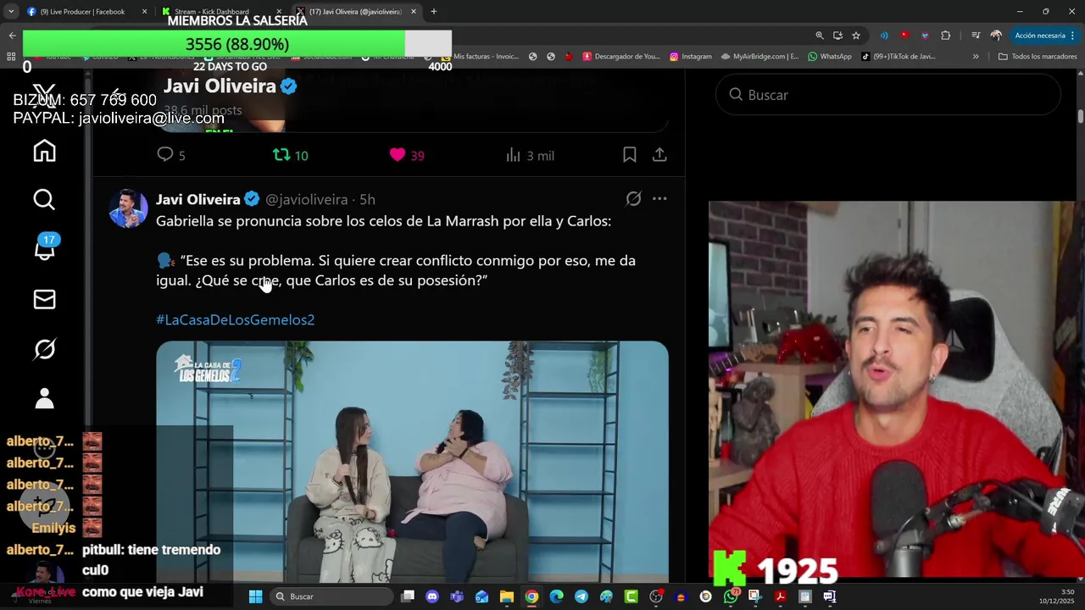Open @javioliveira handle link
The image size is (1085, 610).
click(307, 199)
